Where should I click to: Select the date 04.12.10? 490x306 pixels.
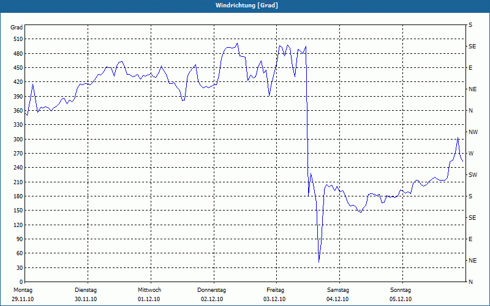coord(337,299)
